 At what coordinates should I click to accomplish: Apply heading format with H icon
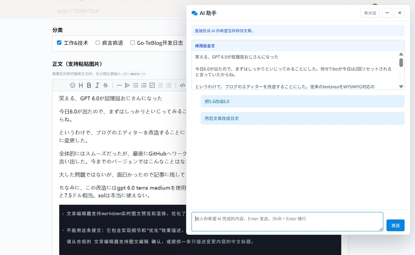point(81,85)
